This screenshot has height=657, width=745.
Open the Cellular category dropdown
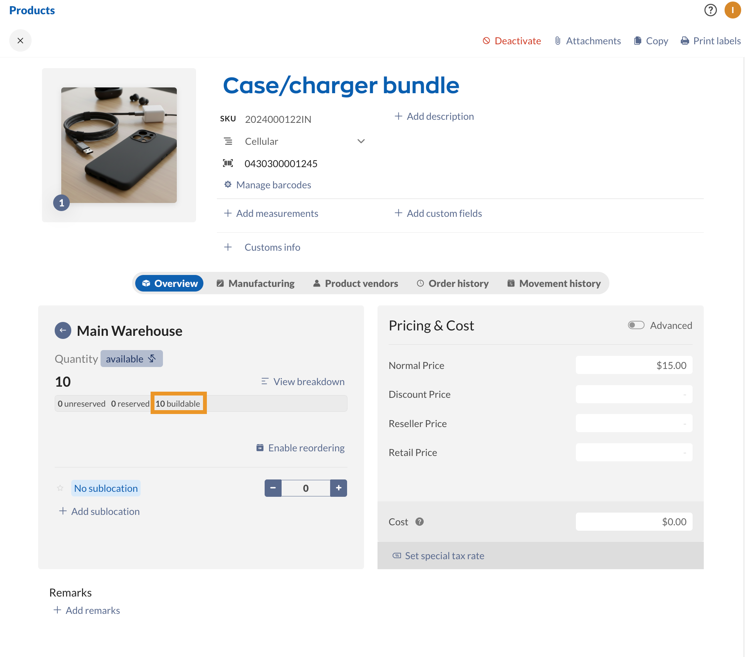[x=361, y=141]
